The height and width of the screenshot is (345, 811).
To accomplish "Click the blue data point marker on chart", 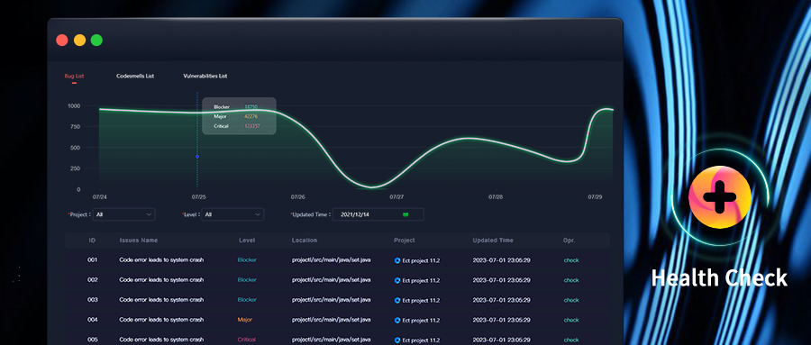I will pos(197,156).
